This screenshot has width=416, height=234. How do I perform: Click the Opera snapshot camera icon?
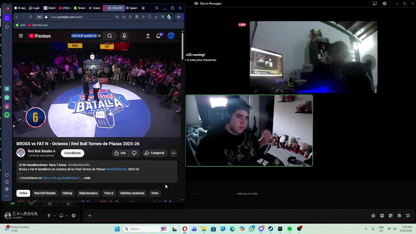click(123, 17)
